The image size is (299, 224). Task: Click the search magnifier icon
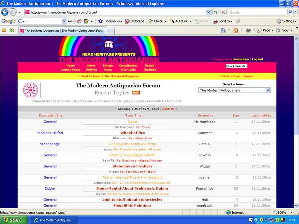[x=290, y=12]
